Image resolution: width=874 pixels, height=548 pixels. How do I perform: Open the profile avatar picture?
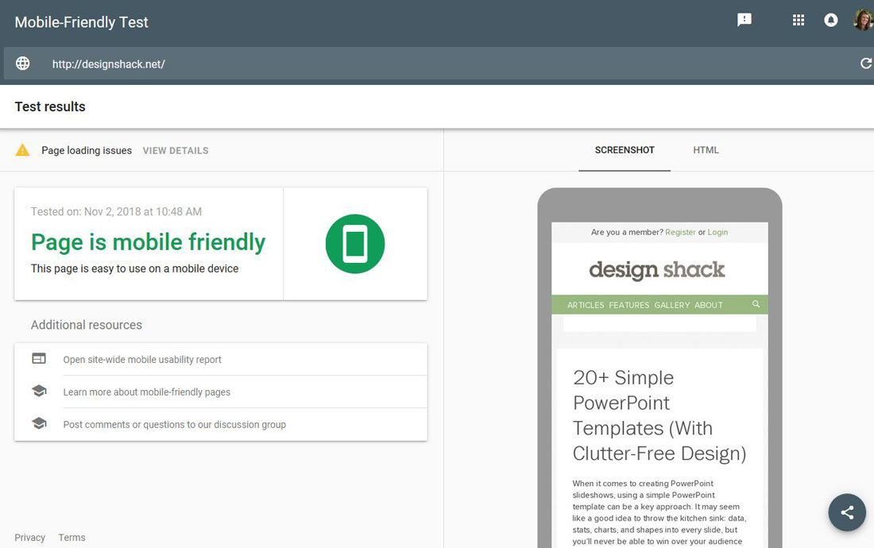click(x=863, y=19)
